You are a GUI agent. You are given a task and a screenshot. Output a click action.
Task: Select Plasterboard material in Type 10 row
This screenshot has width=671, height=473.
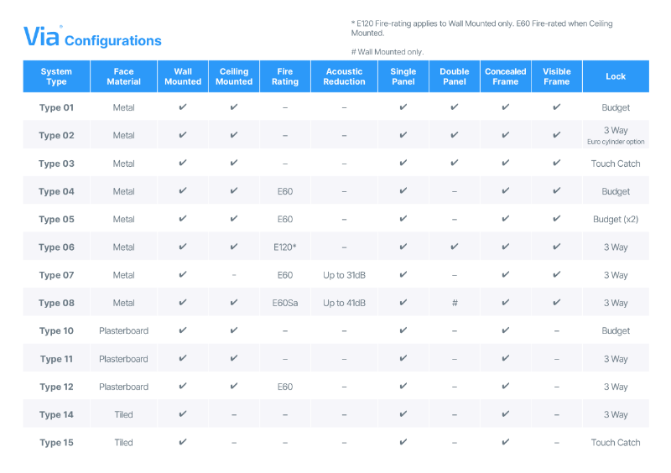coord(123,330)
